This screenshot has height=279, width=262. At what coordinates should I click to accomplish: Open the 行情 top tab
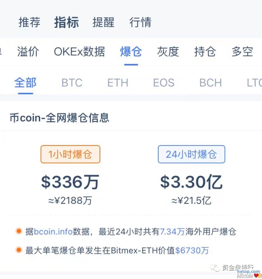[140, 22]
